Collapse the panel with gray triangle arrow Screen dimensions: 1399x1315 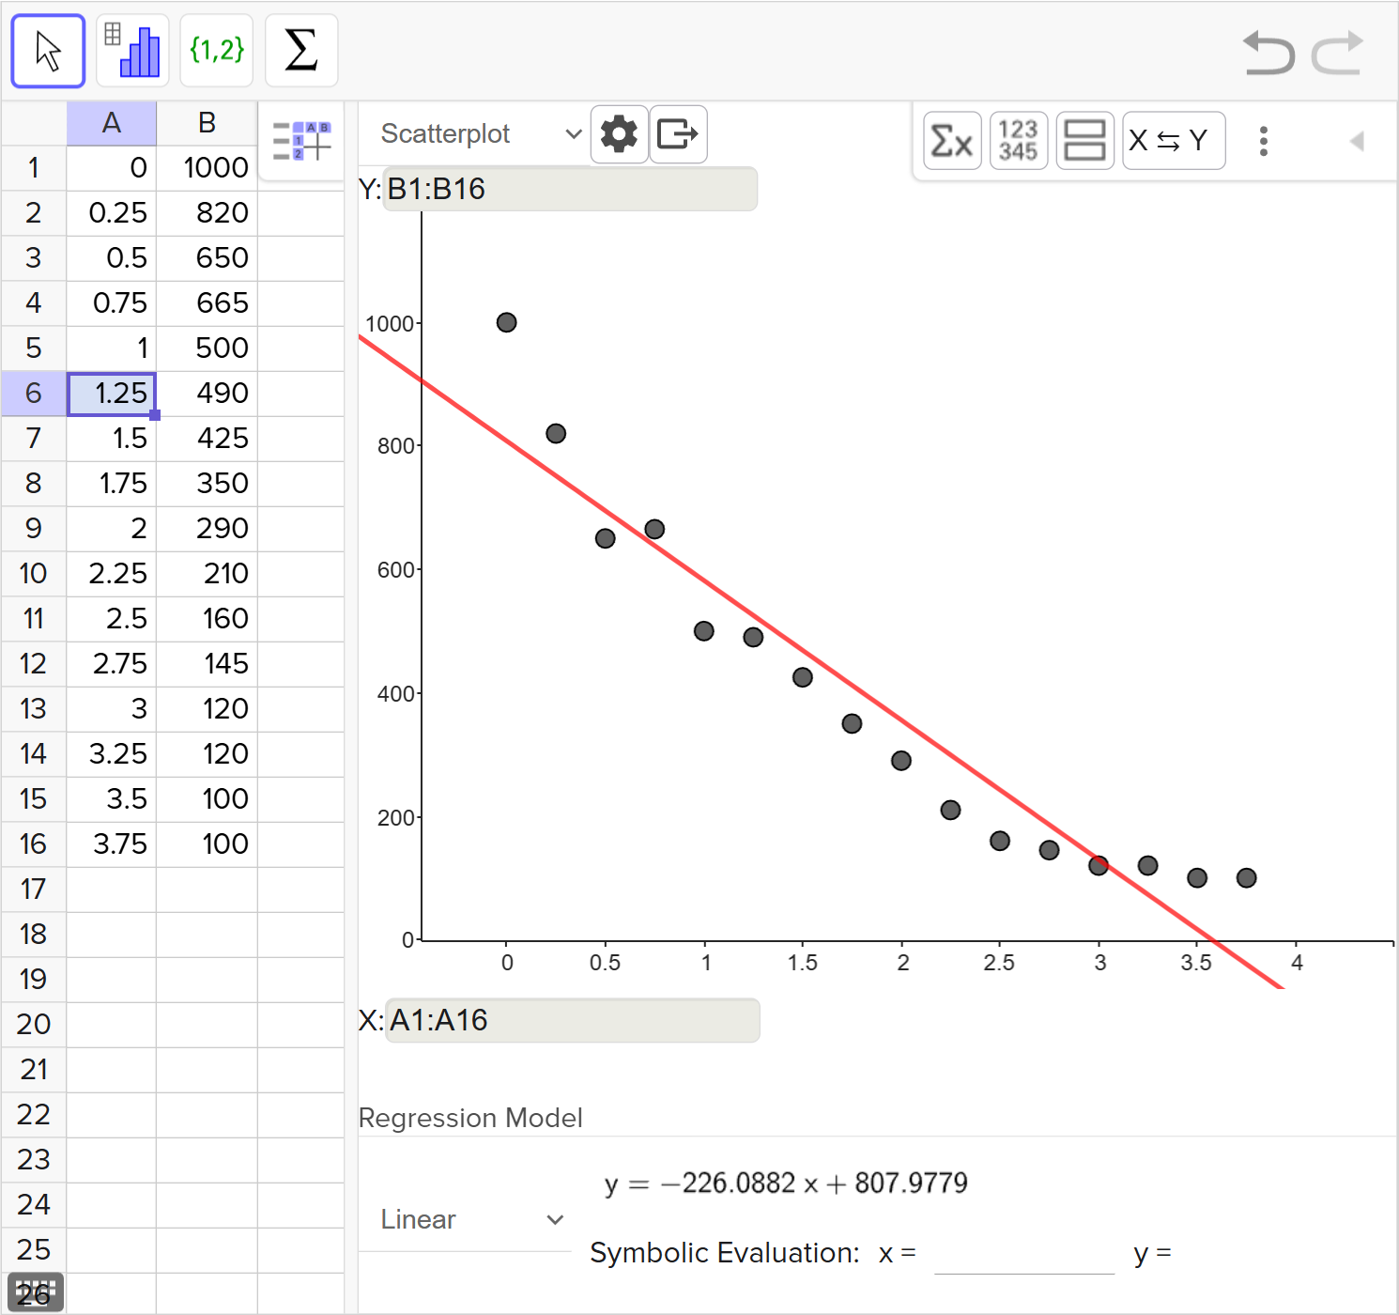pyautogui.click(x=1357, y=141)
